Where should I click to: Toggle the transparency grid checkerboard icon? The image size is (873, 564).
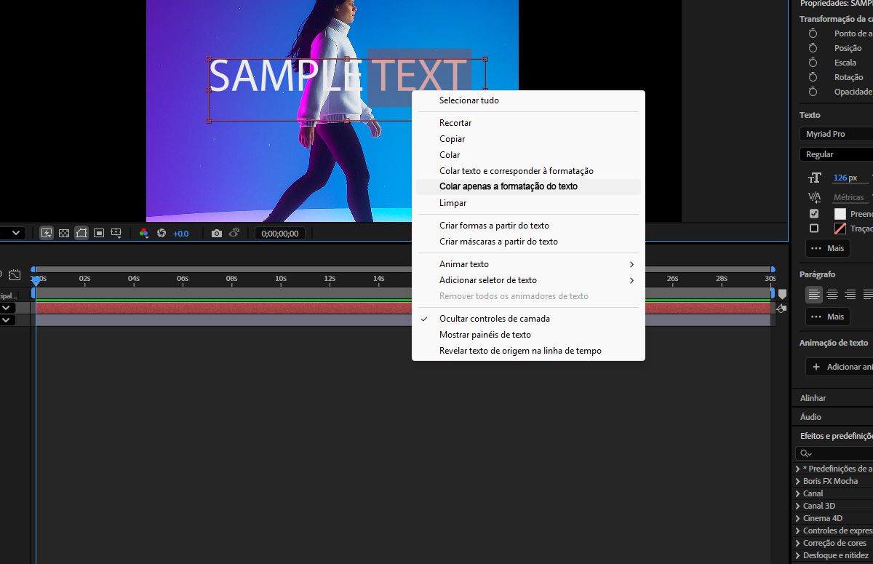(64, 233)
